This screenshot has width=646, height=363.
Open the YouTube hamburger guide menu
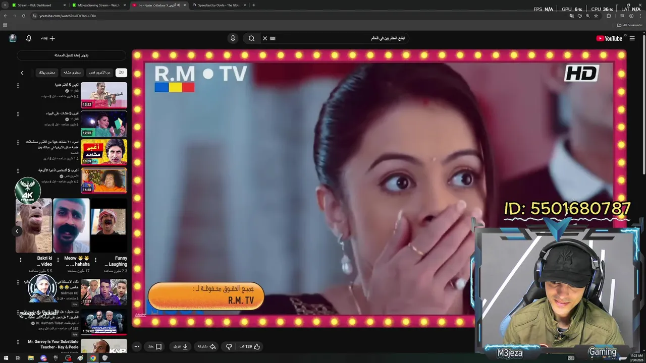[632, 38]
